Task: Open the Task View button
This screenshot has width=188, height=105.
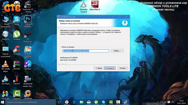Action: tap(59, 102)
